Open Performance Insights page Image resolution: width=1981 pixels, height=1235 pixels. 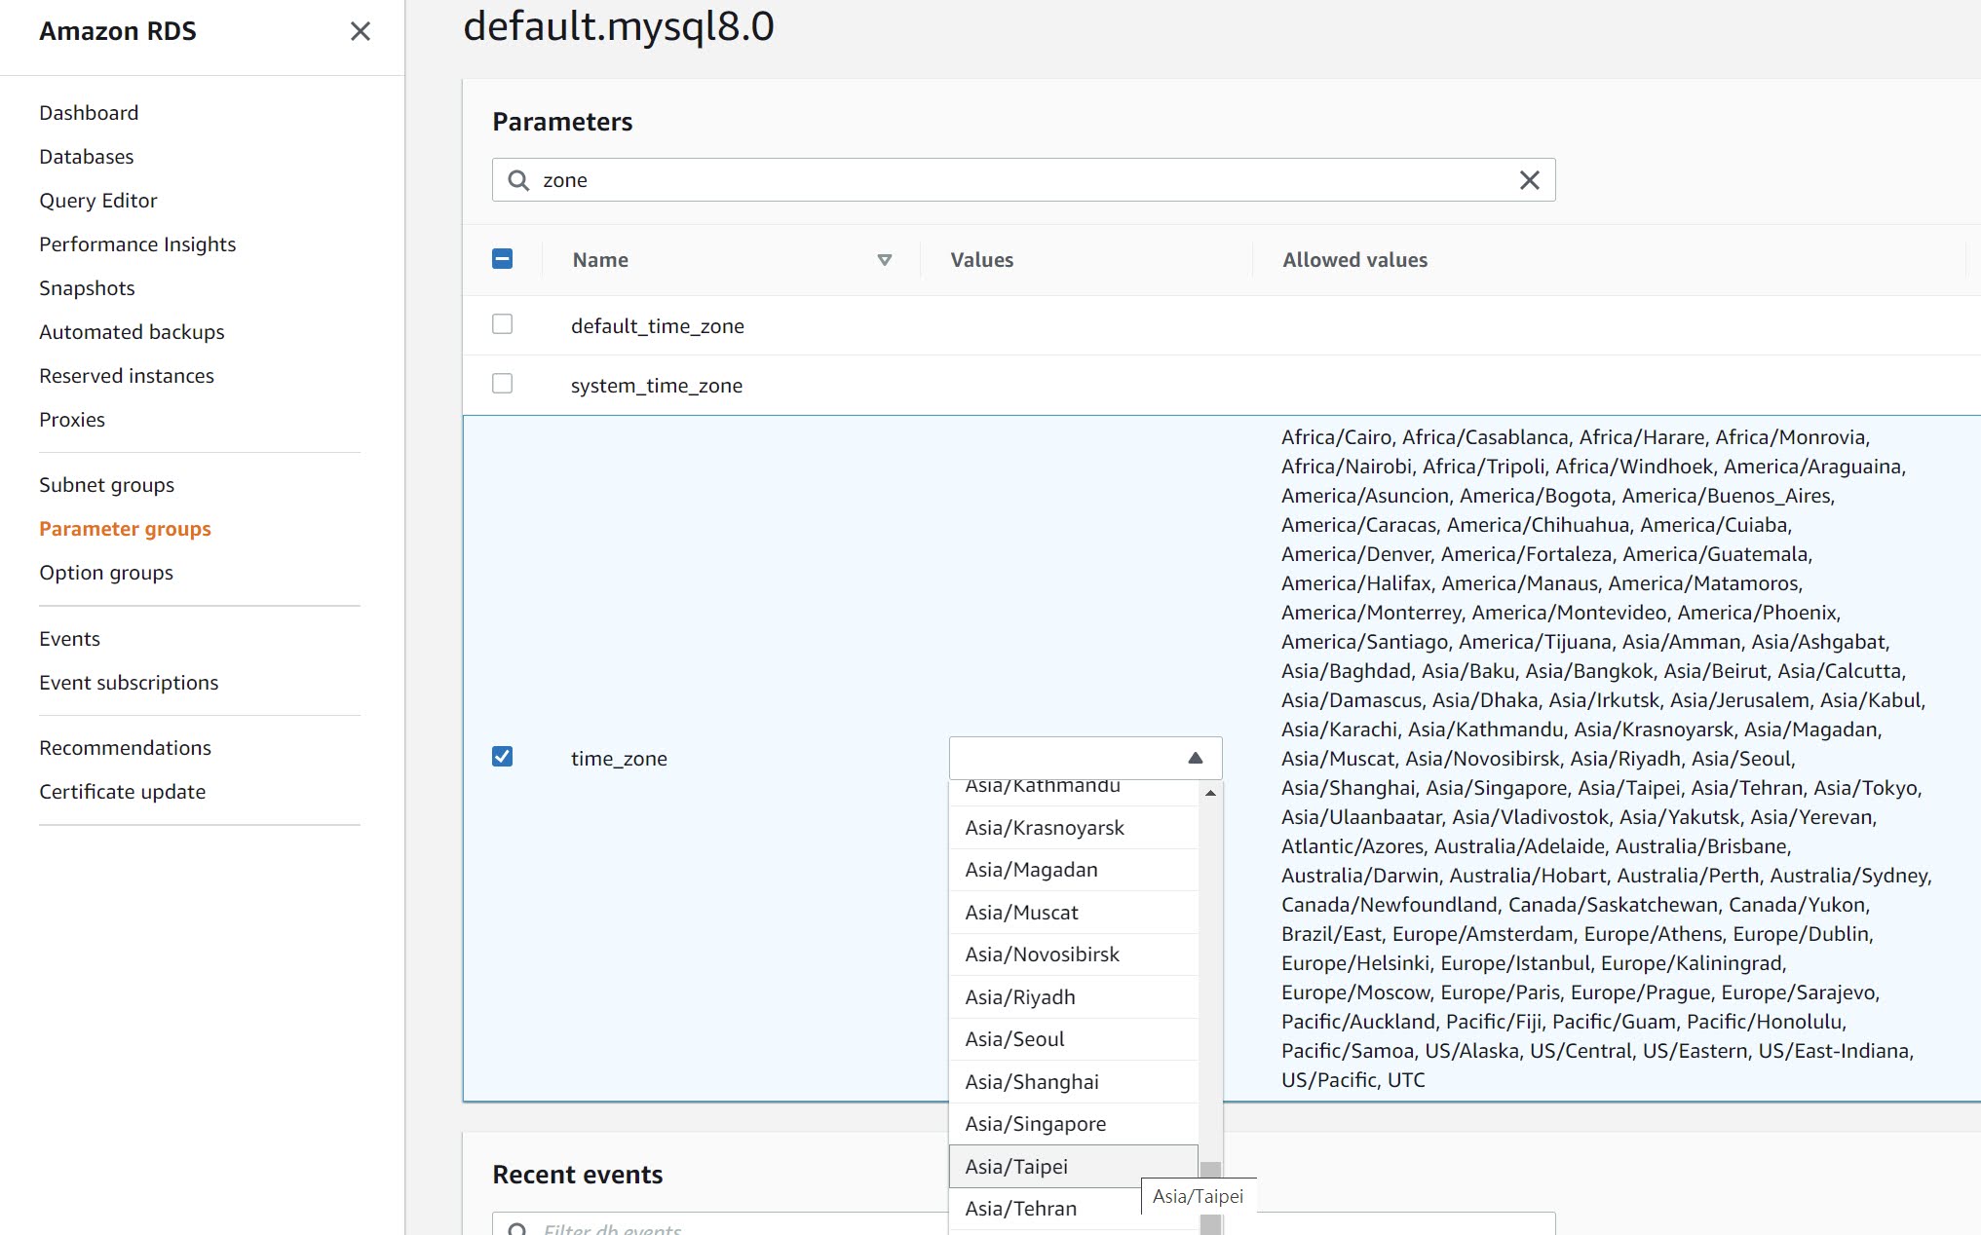click(137, 244)
